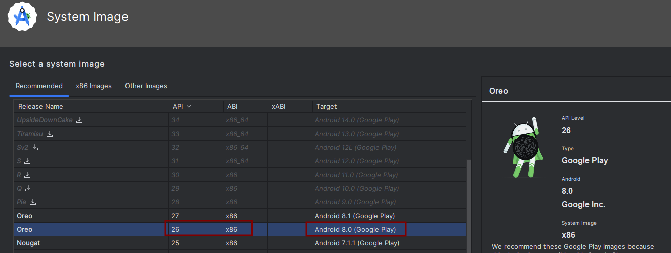Click the download icon beside Sv2
Image resolution: width=671 pixels, height=253 pixels.
(35, 148)
